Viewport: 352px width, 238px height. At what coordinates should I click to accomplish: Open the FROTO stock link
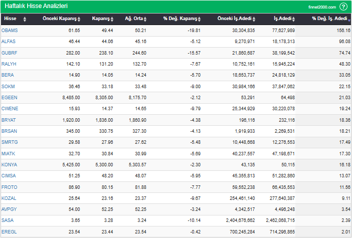point(9,187)
